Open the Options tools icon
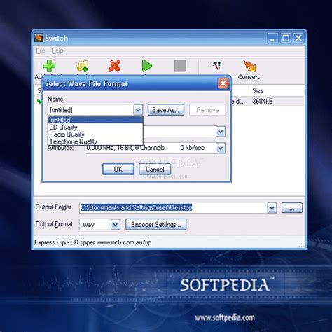The image size is (332, 332). click(216, 65)
